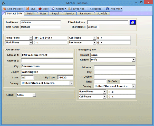The height and width of the screenshot is (126, 154).
Task: Click the Help Me! button label
Action: pos(115,9)
